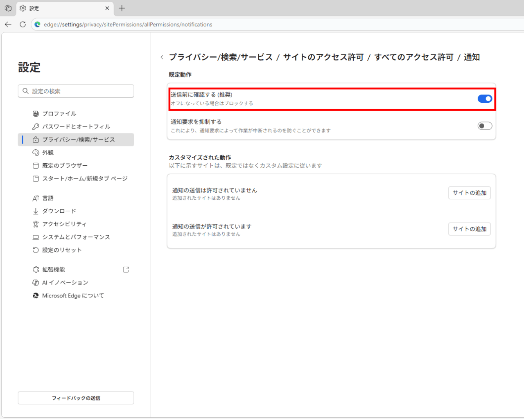Click サイトの追加 for blocked notifications

(469, 193)
